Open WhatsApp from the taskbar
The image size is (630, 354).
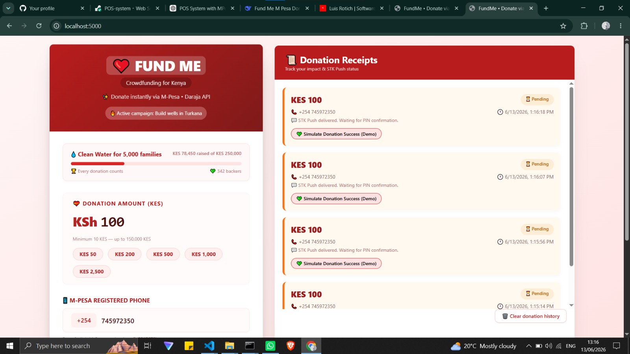pyautogui.click(x=270, y=346)
